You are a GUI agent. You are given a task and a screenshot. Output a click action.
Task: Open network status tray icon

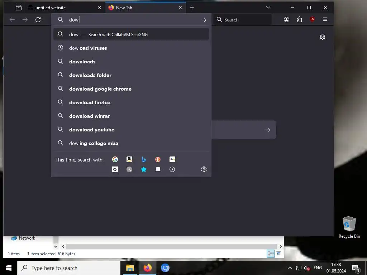pos(299,268)
